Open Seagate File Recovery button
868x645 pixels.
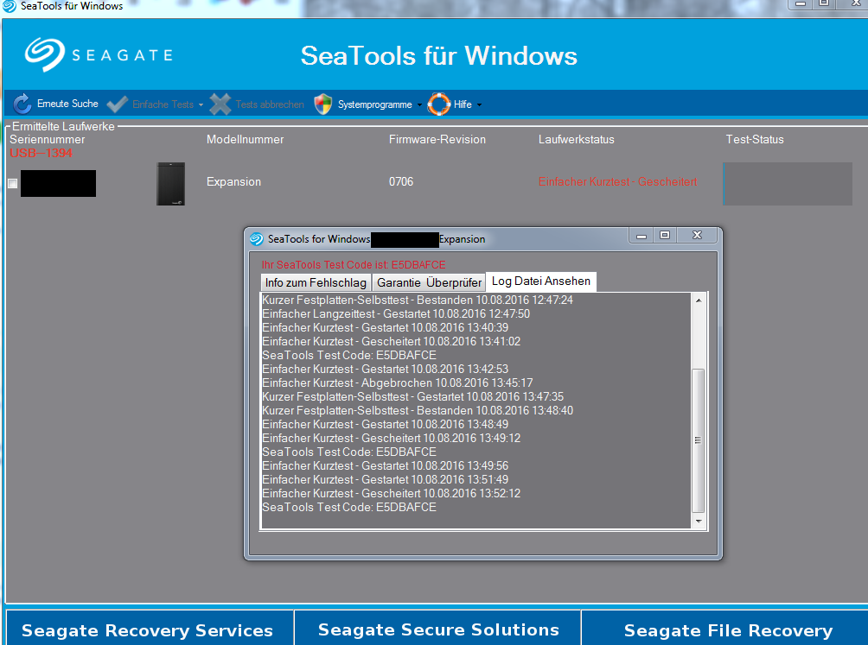click(725, 628)
